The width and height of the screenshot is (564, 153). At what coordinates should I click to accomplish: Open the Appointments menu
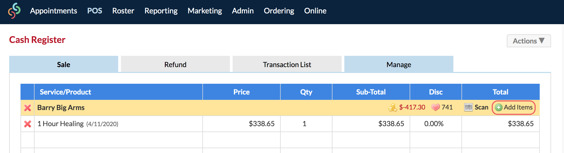(x=53, y=11)
